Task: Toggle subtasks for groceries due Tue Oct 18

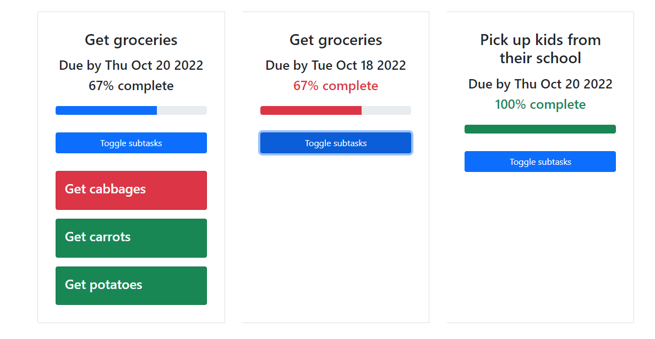Action: [x=336, y=143]
